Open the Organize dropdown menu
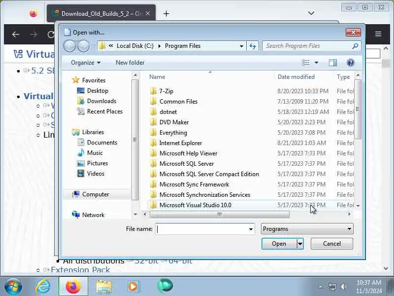Screen dimensions: 394x296 click(x=85, y=63)
